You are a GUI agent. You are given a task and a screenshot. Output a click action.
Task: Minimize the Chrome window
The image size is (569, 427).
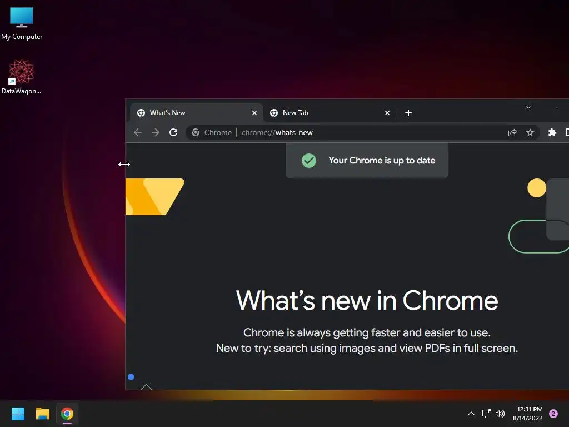click(x=554, y=107)
